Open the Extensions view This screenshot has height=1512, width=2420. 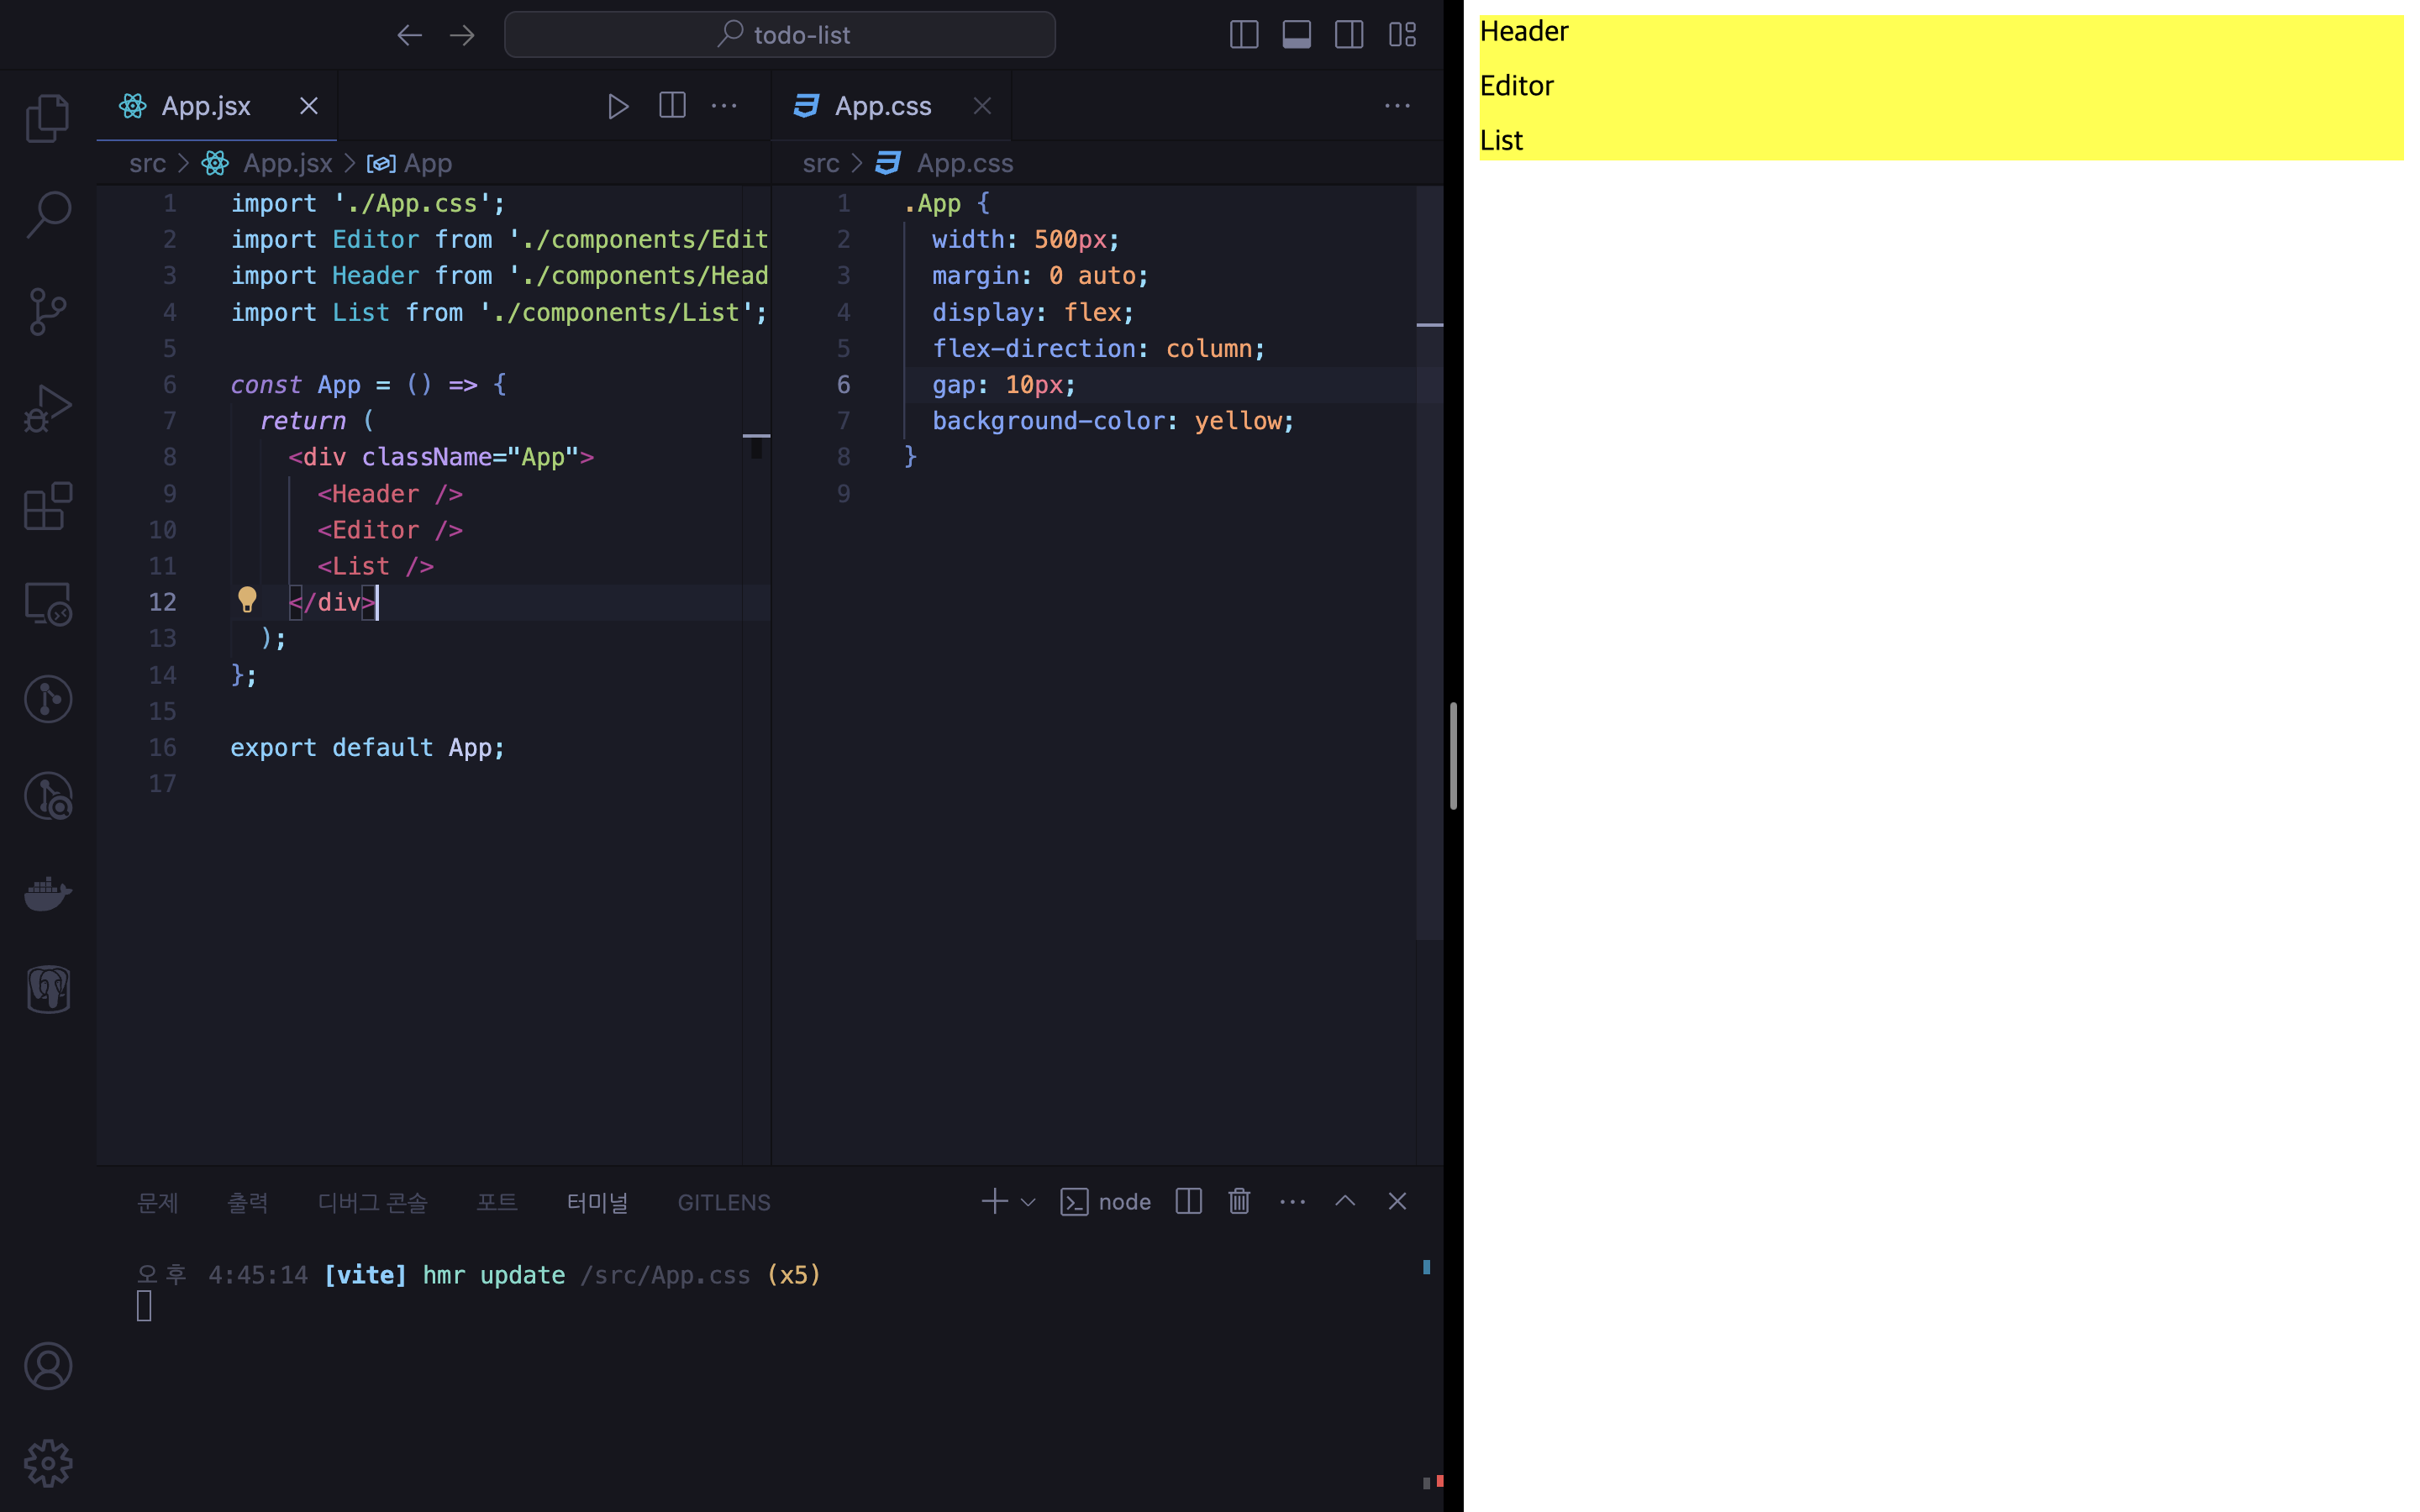click(x=47, y=506)
